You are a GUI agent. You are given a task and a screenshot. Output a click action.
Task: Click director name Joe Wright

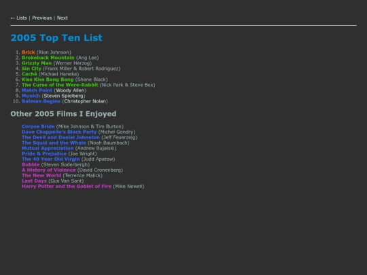(82, 153)
